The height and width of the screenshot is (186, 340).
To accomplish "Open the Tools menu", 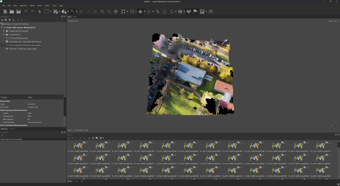I will (x=54, y=6).
